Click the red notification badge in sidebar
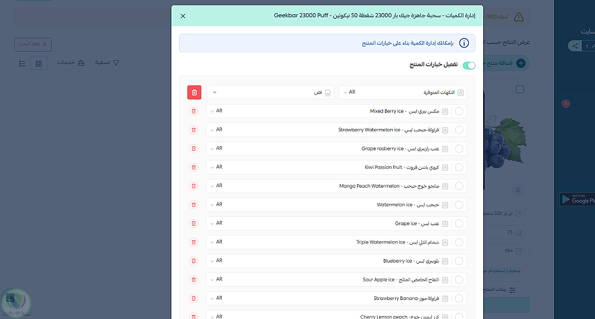595x319 pixels. coord(566,103)
